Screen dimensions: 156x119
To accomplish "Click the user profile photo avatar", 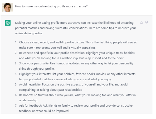I will click(7, 7).
